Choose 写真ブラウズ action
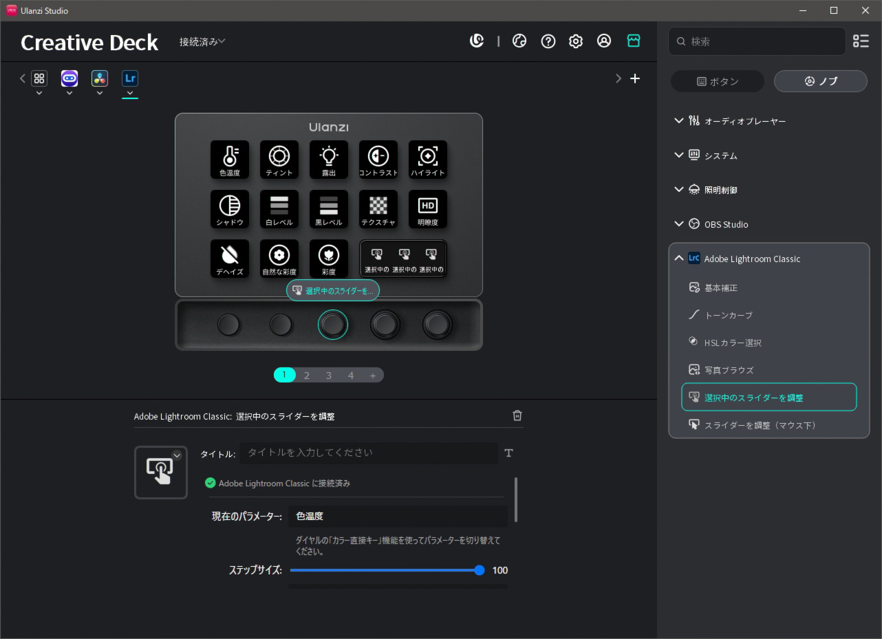882x639 pixels. [x=769, y=370]
